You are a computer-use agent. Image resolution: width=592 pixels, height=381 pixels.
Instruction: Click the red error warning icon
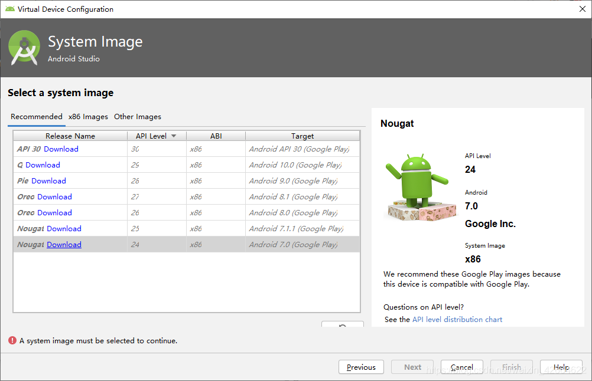point(12,340)
